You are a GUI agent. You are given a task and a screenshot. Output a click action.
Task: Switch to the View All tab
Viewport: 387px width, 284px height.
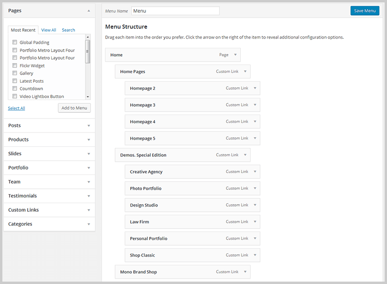[x=49, y=30]
